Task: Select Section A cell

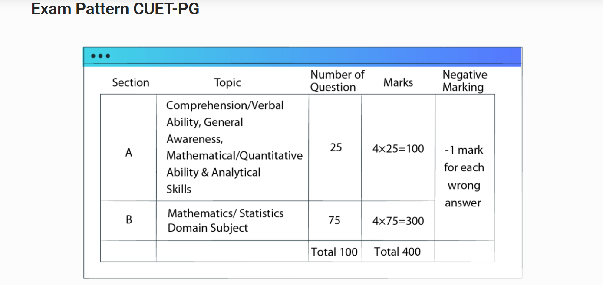Action: [129, 153]
